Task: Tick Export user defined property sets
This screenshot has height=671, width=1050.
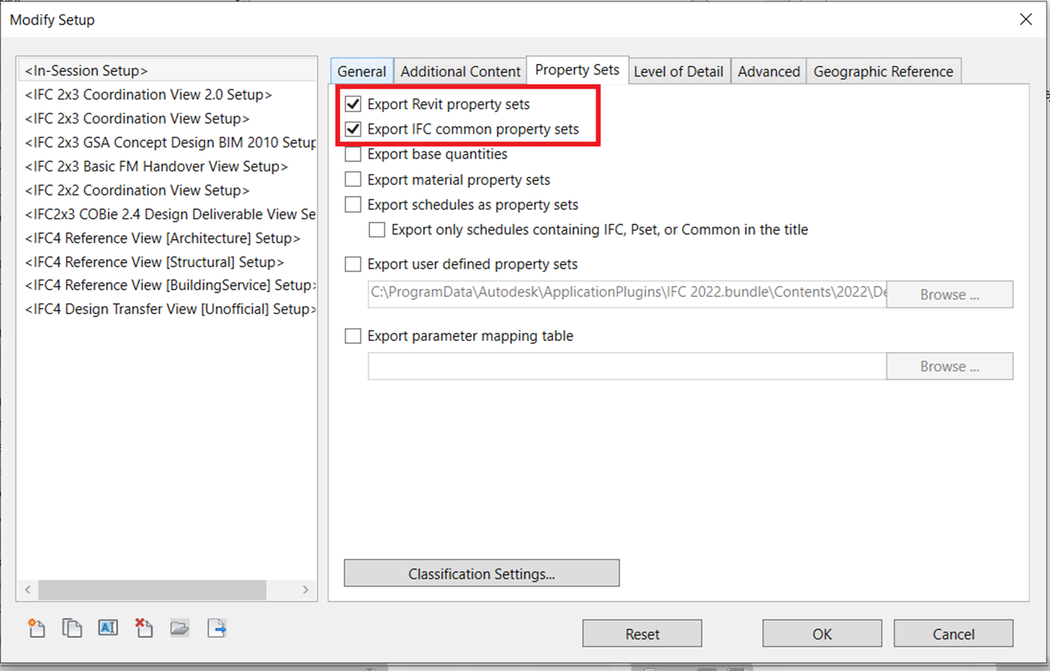Action: tap(353, 265)
